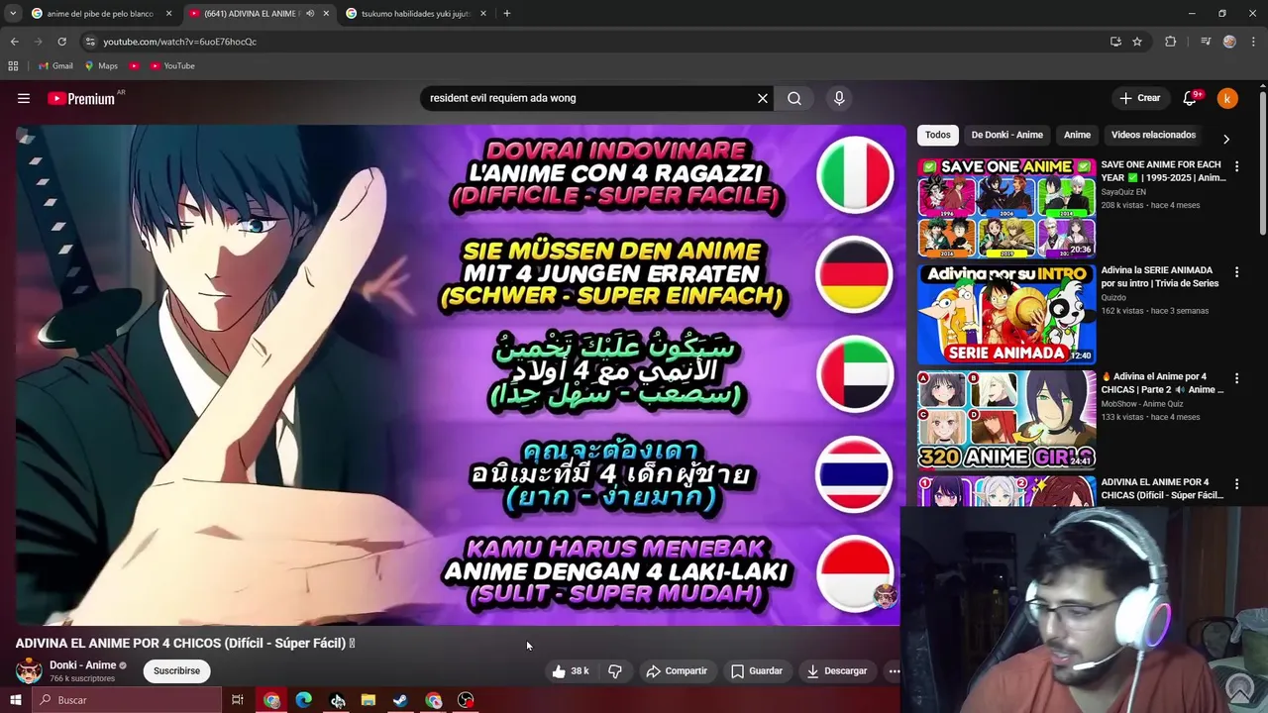The width and height of the screenshot is (1268, 713).
Task: Open options for 'Adivina la SERIE ANIMADA' video
Action: [1236, 272]
